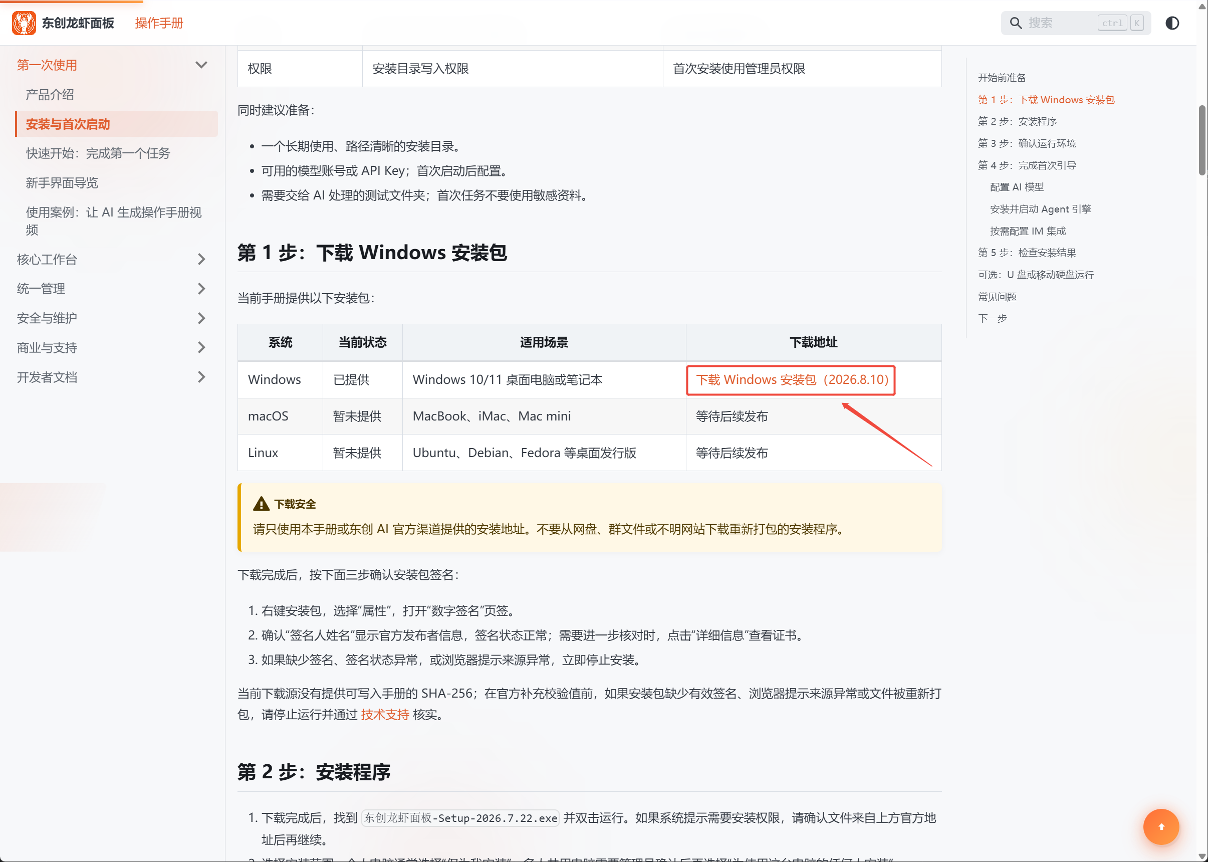Collapse the 第一次使用 section chevron
This screenshot has height=862, width=1208.
click(x=201, y=65)
